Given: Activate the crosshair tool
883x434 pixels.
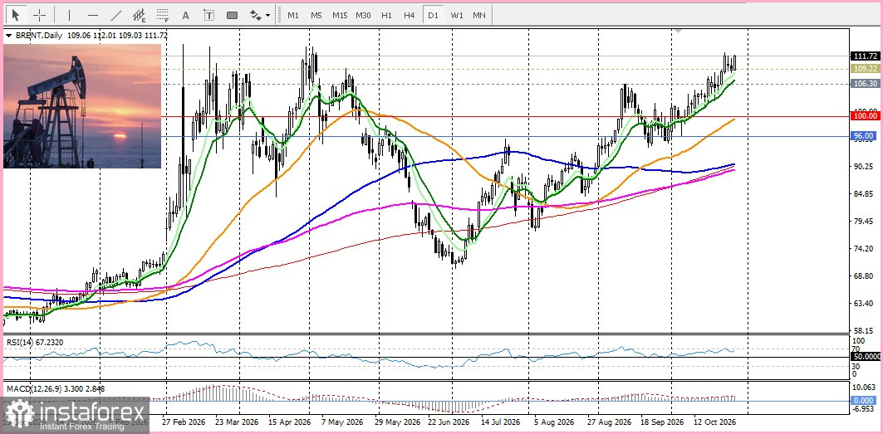Looking at the screenshot, I should pyautogui.click(x=39, y=15).
